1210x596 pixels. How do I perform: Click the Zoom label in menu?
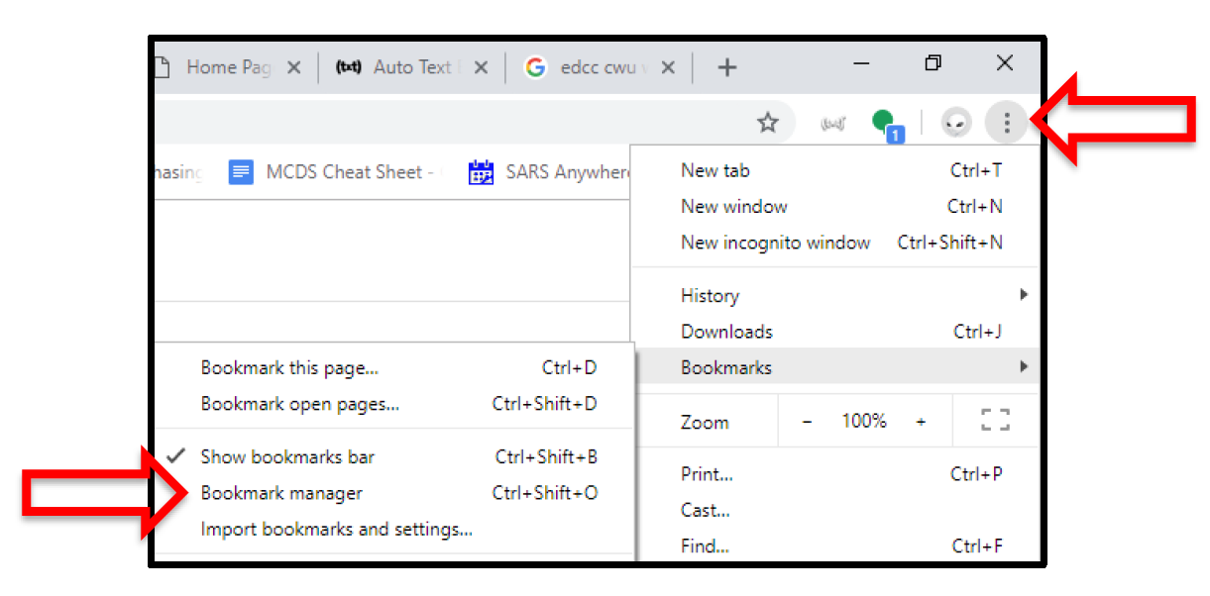coord(705,422)
